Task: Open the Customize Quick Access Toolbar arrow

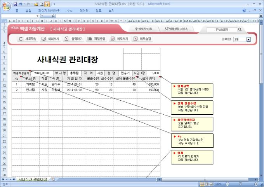Action: coord(54,4)
